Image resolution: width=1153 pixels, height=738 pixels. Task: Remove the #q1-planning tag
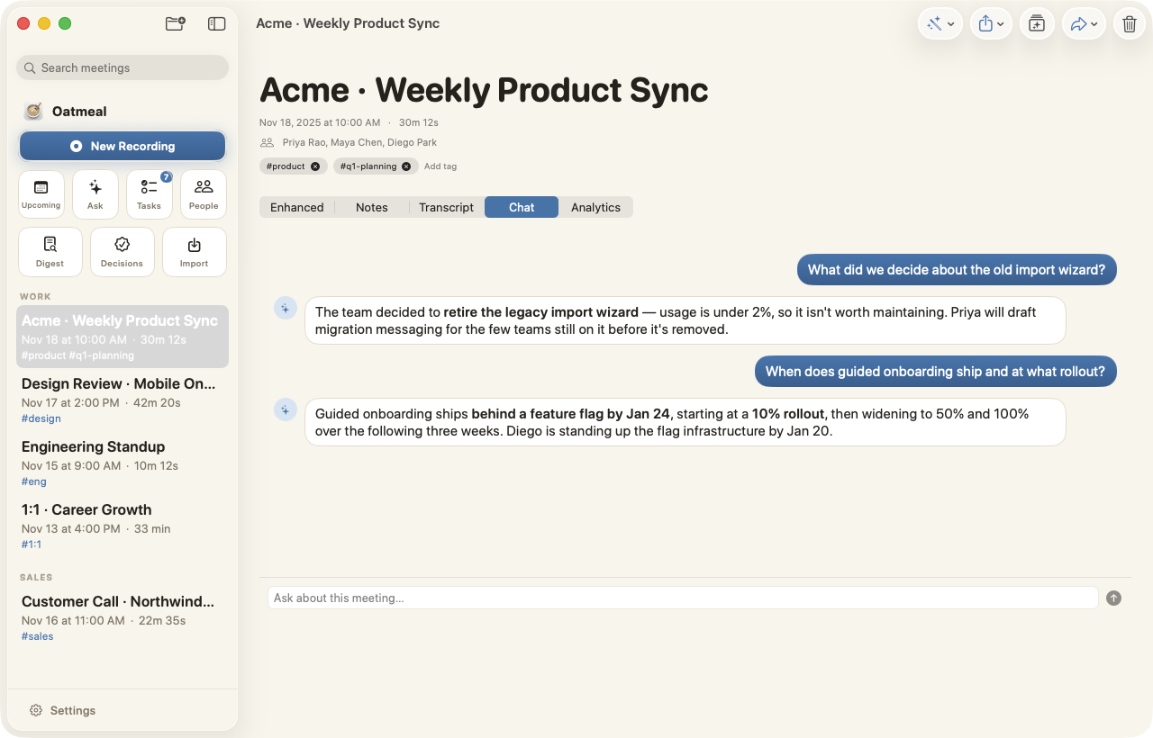tap(406, 166)
